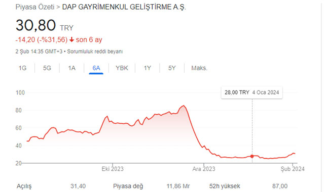Show the 1Y chart range

pos(148,68)
